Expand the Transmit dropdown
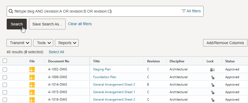 pos(19,43)
